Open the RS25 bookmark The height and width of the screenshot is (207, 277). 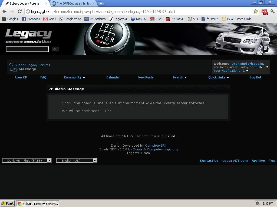click(156, 19)
